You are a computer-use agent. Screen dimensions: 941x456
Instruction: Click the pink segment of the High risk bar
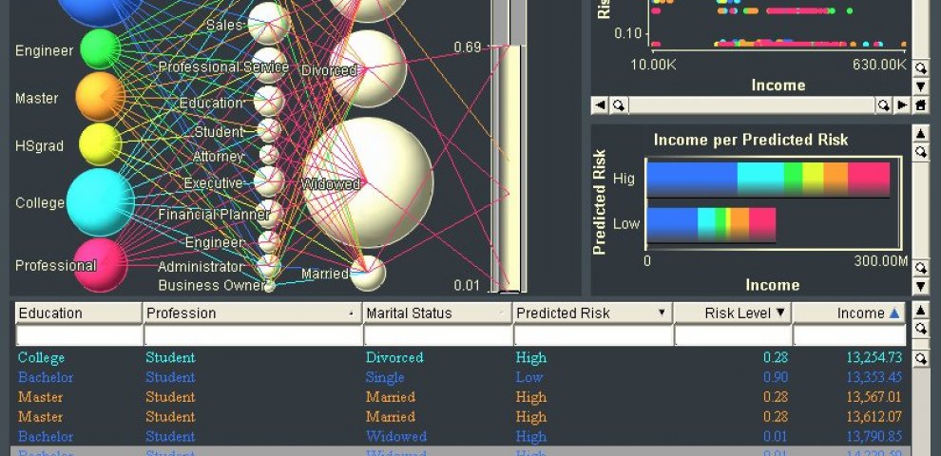click(x=868, y=178)
